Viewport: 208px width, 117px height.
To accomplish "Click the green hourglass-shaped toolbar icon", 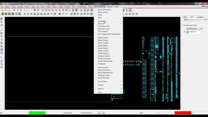I will click(x=127, y=10).
